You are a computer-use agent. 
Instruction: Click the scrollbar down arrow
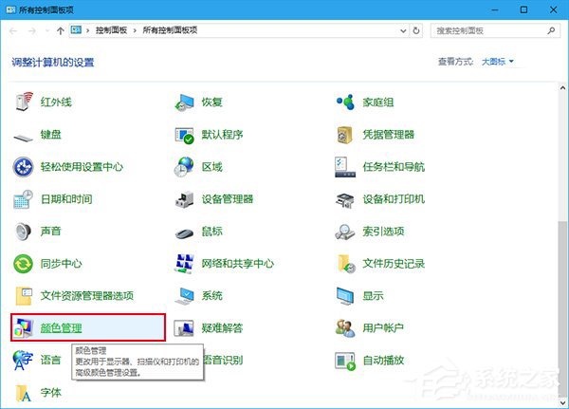[x=562, y=402]
